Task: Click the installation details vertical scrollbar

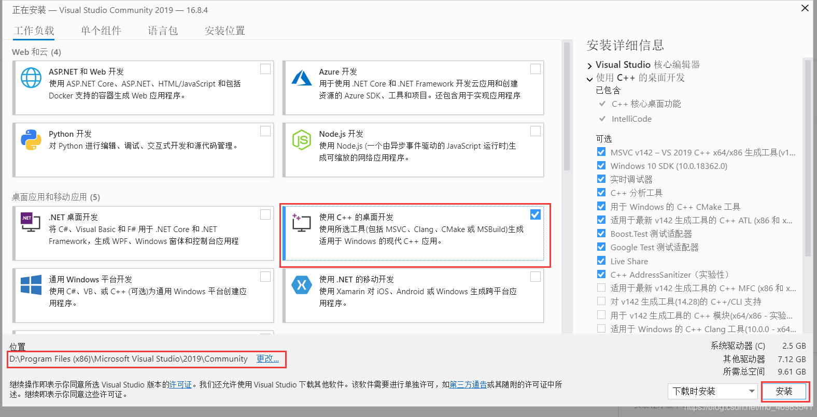Action: 808,159
